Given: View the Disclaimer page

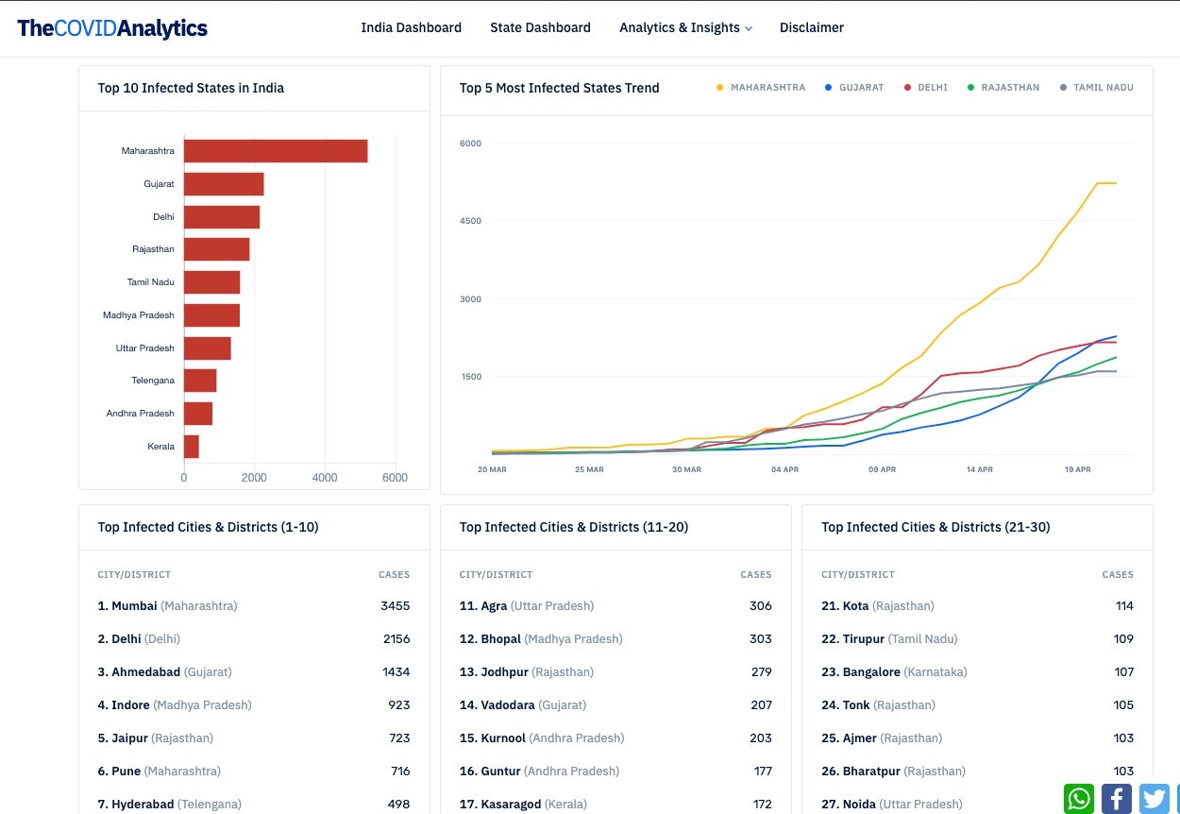Looking at the screenshot, I should pos(811,27).
